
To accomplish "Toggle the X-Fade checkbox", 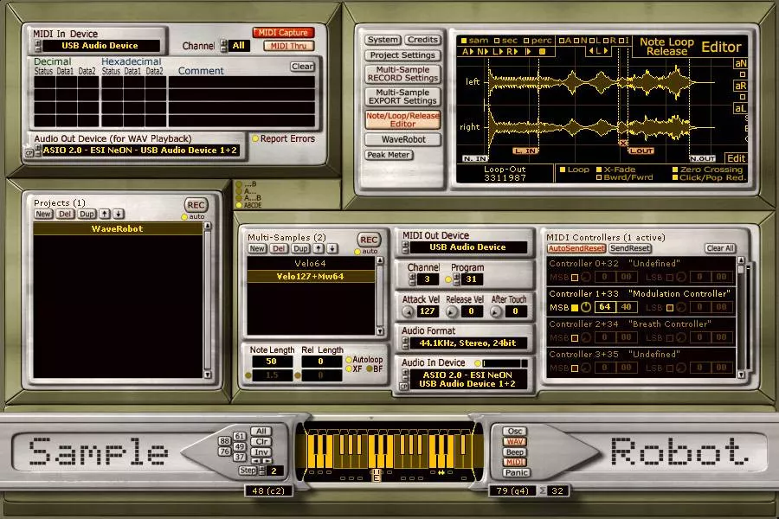I will pyautogui.click(x=599, y=170).
